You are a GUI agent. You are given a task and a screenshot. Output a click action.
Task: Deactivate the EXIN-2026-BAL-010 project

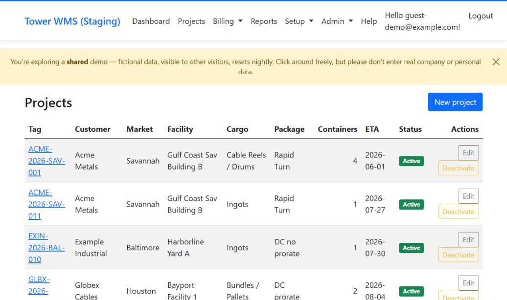pyautogui.click(x=459, y=255)
